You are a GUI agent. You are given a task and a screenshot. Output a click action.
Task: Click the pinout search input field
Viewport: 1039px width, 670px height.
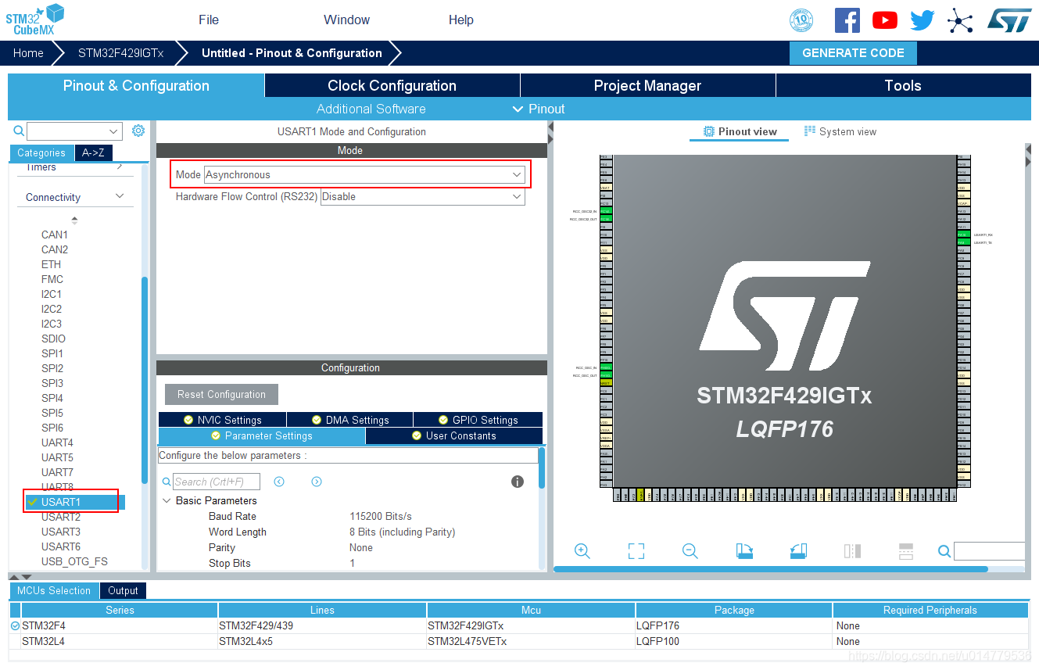pos(989,551)
